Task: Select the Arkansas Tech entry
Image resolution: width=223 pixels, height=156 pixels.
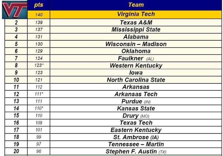Action: pyautogui.click(x=136, y=94)
